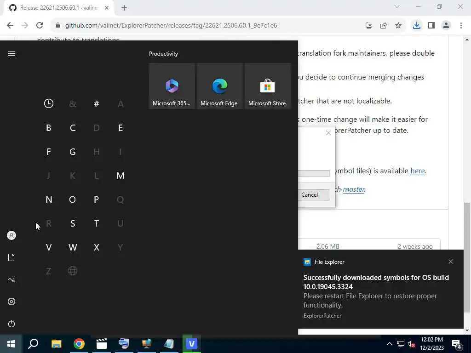471x353 pixels.
Task: Open the user account icon in Start
Action: [x=11, y=235]
